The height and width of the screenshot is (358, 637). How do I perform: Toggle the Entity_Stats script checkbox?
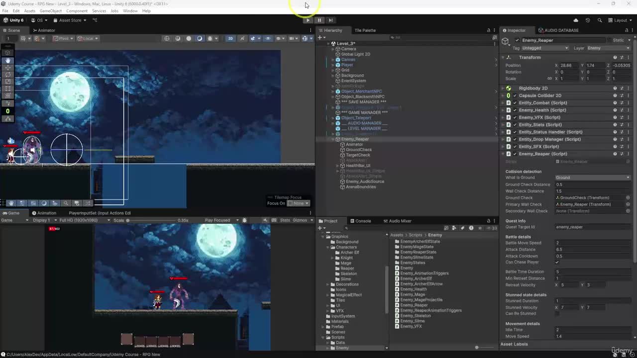(x=515, y=125)
